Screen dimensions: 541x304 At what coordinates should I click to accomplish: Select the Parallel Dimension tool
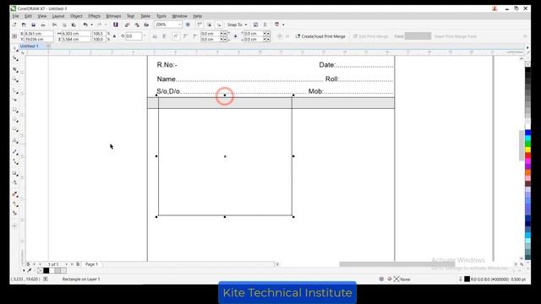15,152
